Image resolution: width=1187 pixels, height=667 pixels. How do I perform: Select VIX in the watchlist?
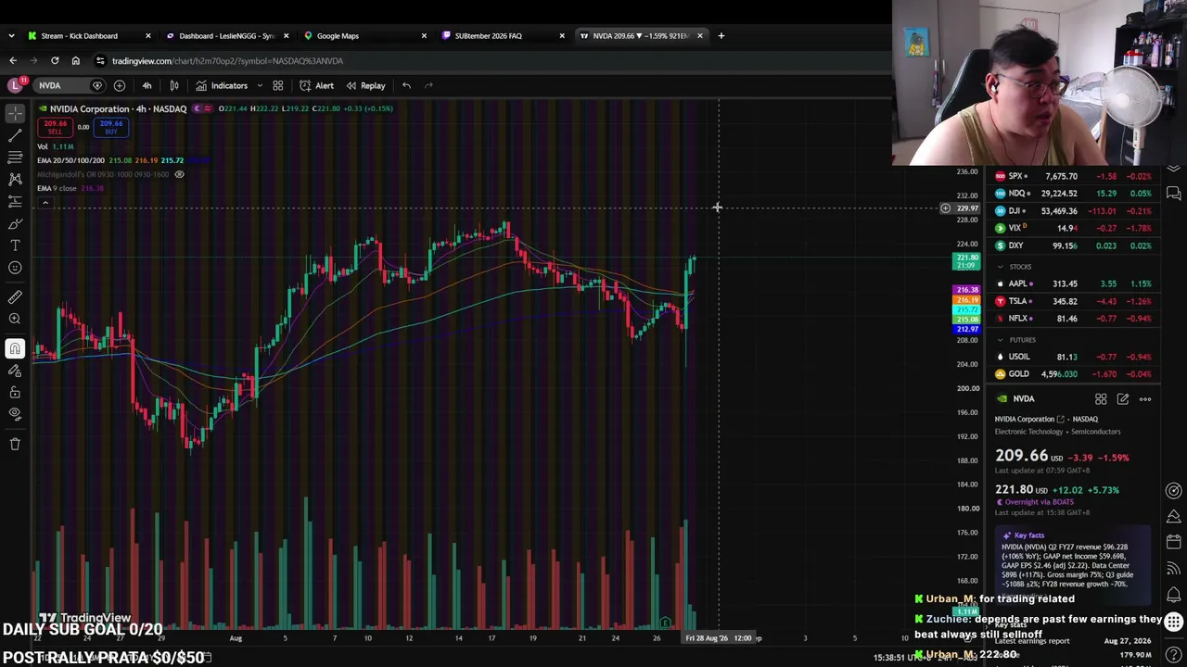pyautogui.click(x=1073, y=228)
